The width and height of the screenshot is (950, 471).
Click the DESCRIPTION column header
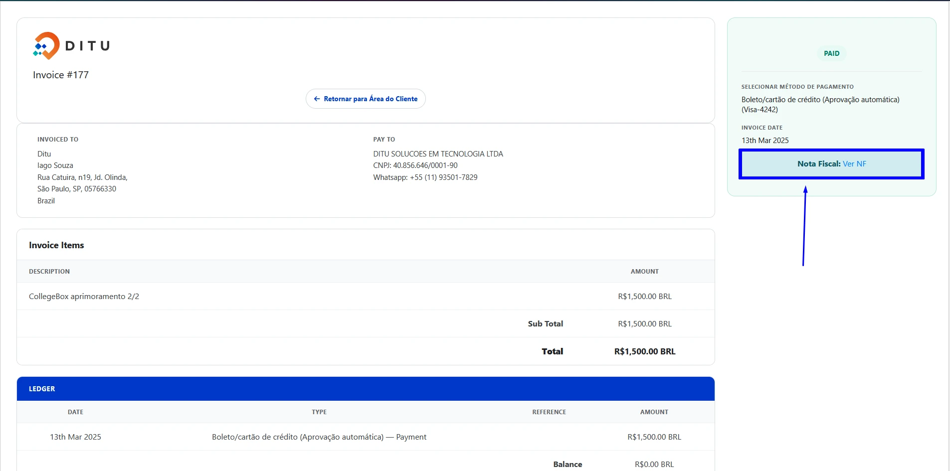49,272
